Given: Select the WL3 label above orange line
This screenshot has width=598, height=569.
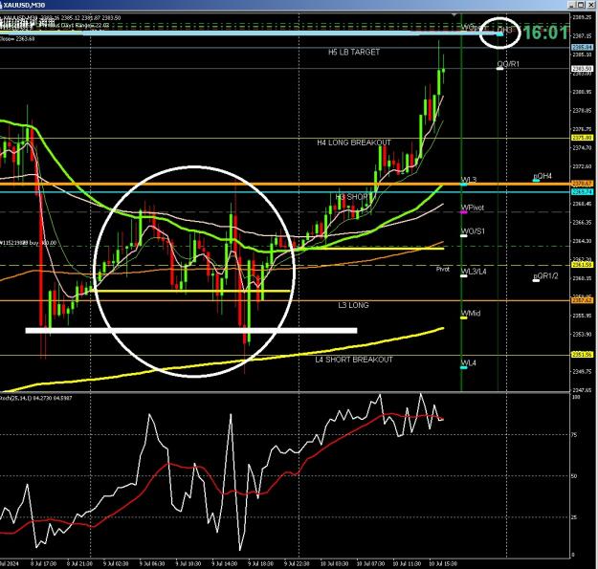Looking at the screenshot, I should pos(468,180).
